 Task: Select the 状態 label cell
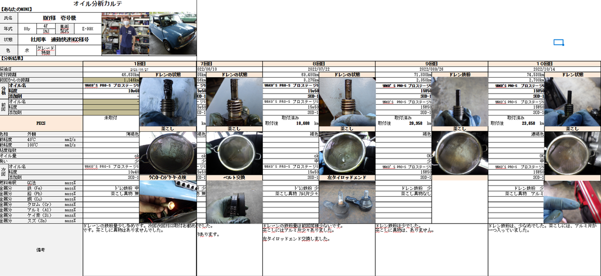(9, 40)
